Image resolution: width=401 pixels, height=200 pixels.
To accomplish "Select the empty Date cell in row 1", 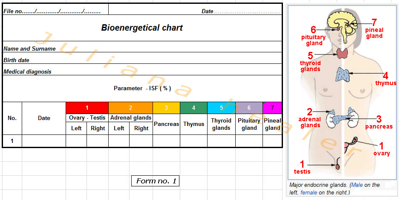I will (44, 141).
